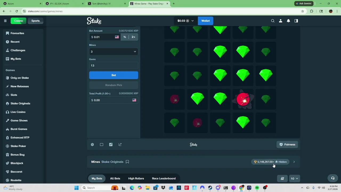The image size is (341, 192).
Task: Toggle the right side panel icon
Action: click(x=296, y=21)
